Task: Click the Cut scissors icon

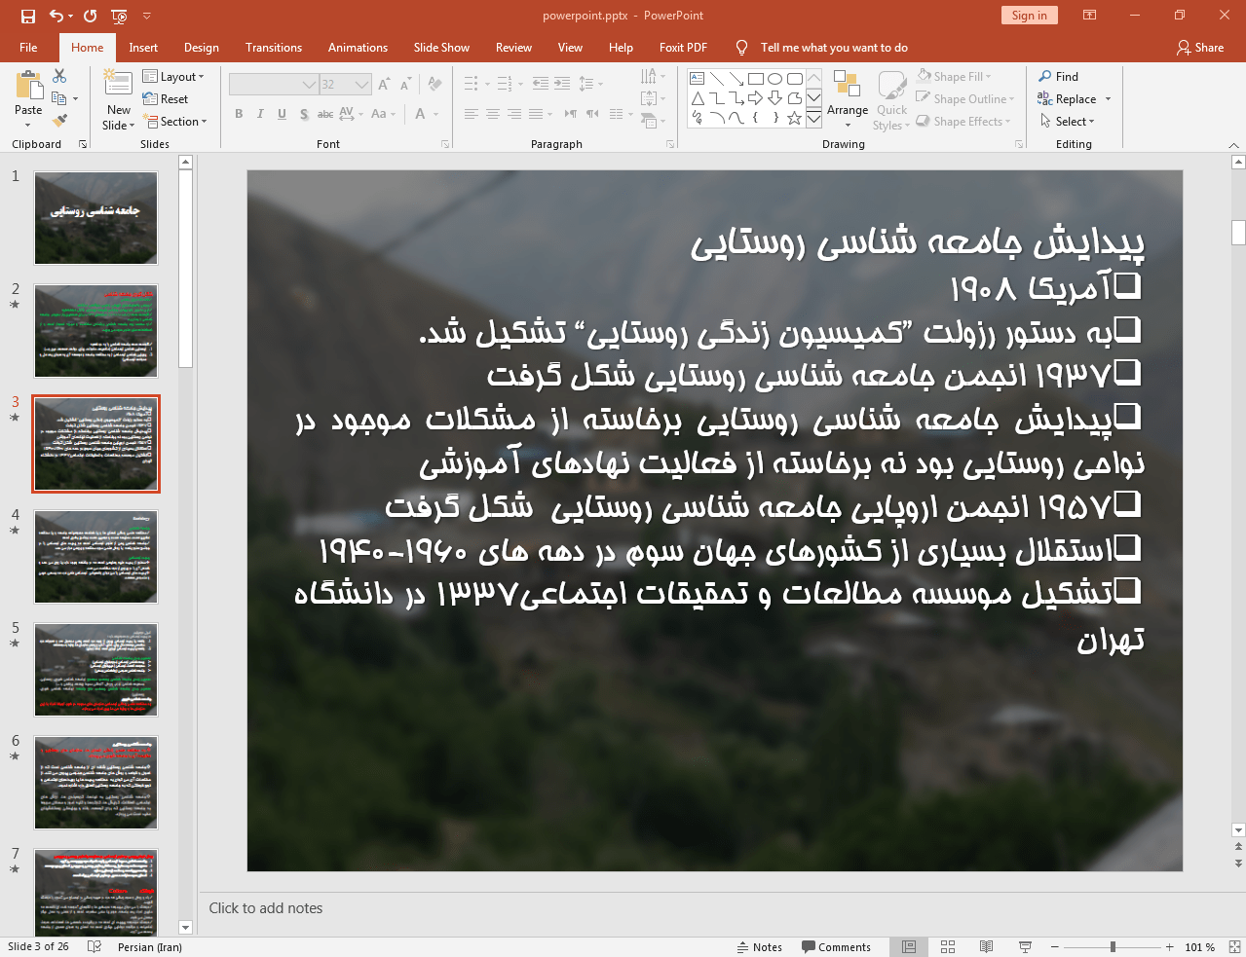Action: pos(59,76)
